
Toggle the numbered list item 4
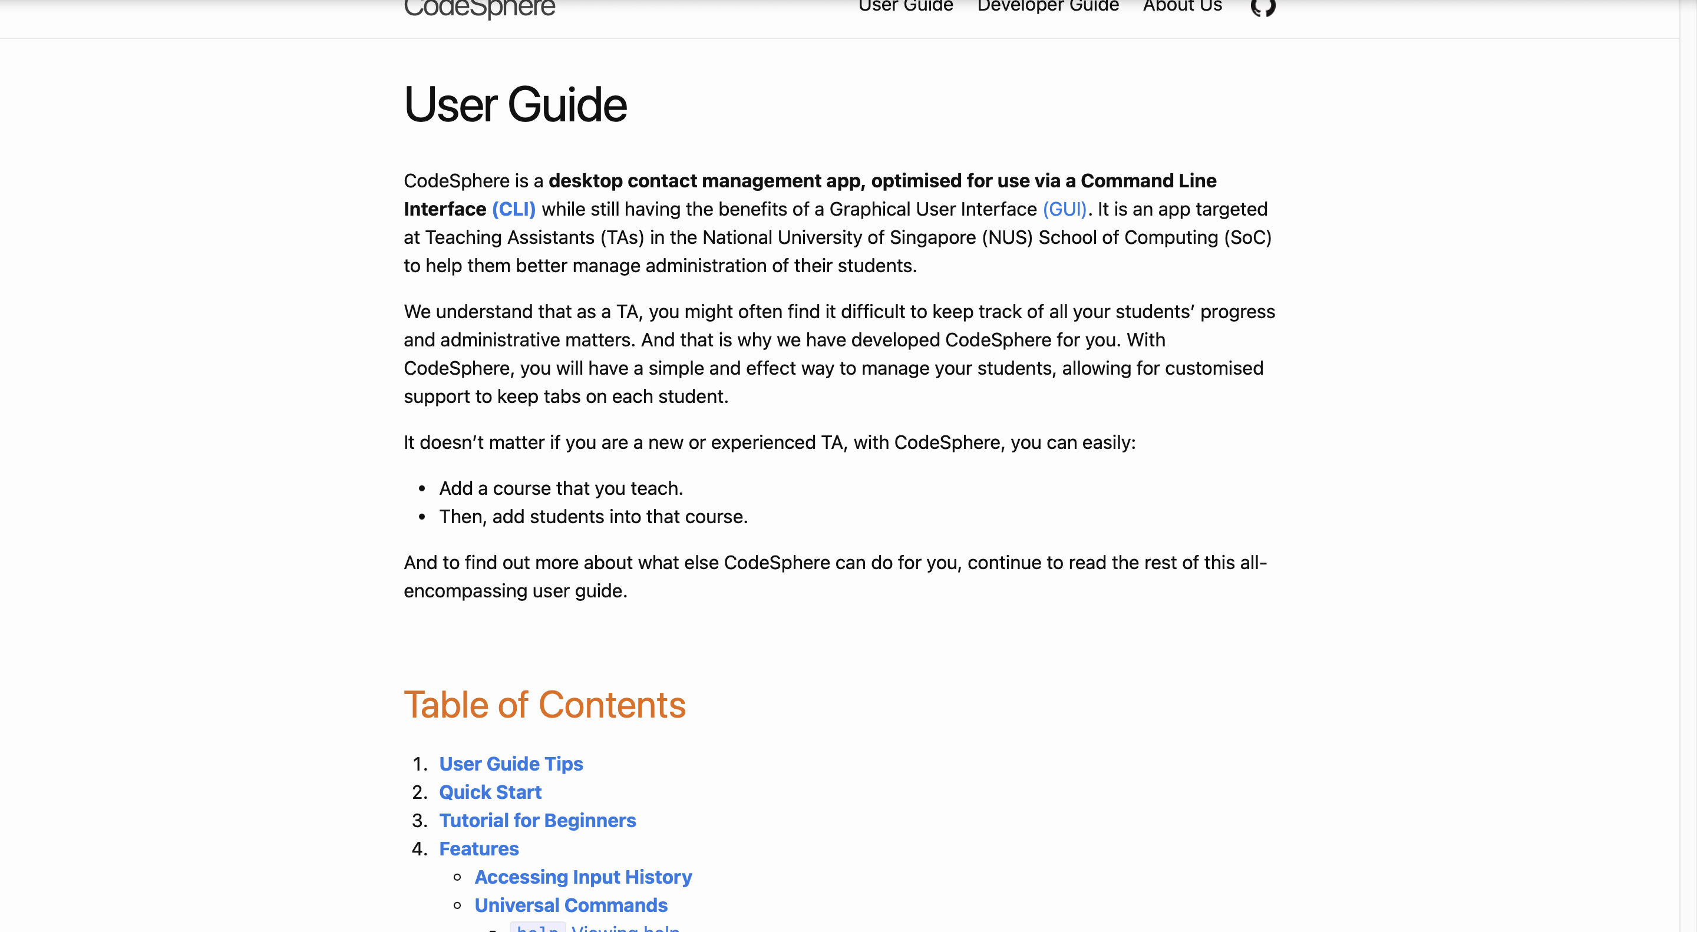pyautogui.click(x=478, y=848)
